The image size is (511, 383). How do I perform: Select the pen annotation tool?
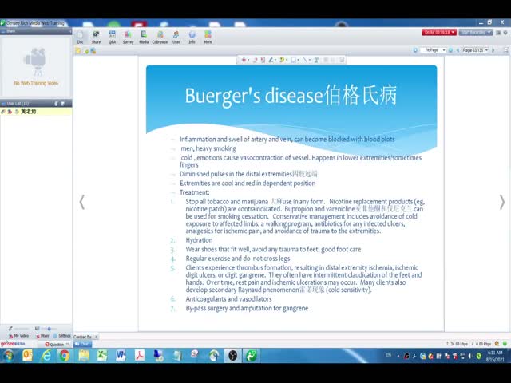click(271, 61)
